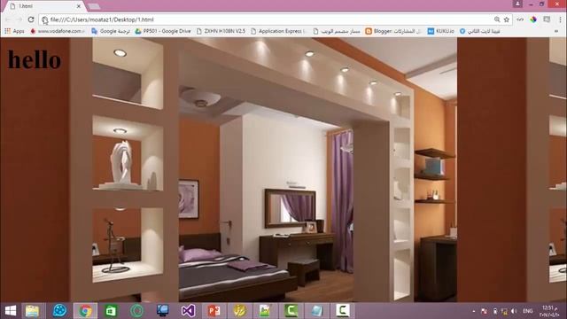This screenshot has height=319, width=567.
Task: Open Visual Studio from the taskbar
Action: tap(188, 311)
